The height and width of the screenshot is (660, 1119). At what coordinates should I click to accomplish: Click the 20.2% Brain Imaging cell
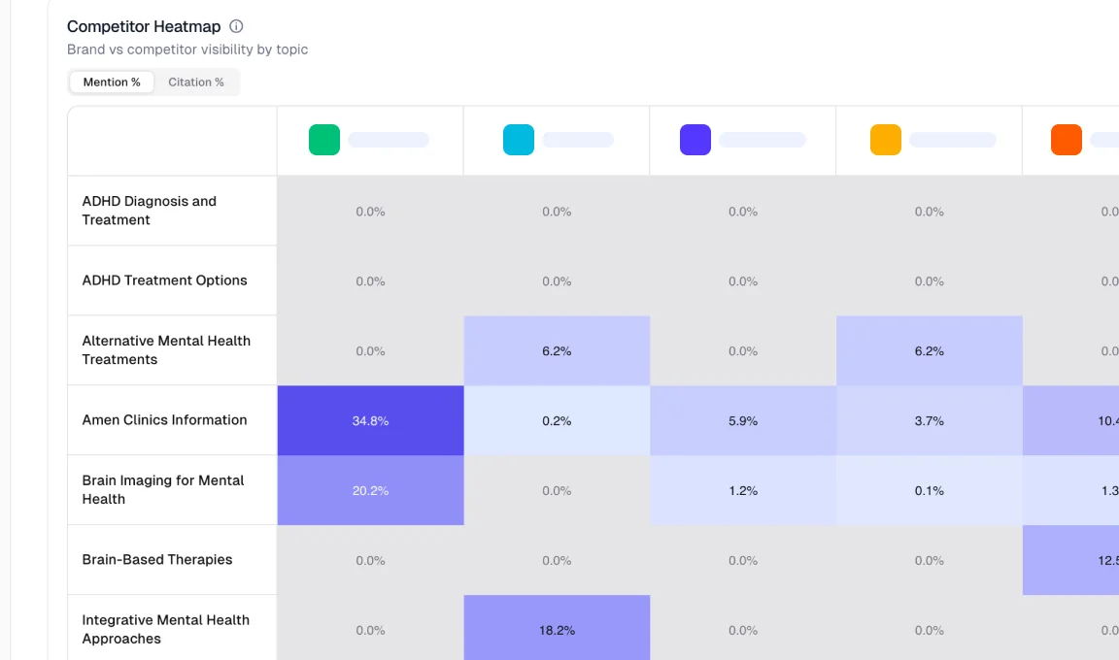(x=370, y=490)
